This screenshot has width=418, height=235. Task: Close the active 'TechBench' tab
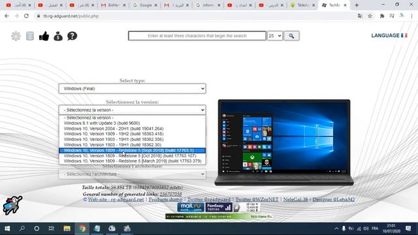[x=346, y=5]
